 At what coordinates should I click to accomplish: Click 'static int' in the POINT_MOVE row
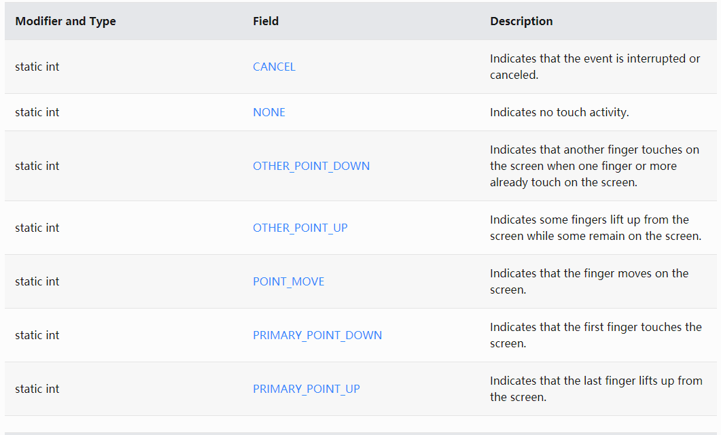pyautogui.click(x=37, y=281)
